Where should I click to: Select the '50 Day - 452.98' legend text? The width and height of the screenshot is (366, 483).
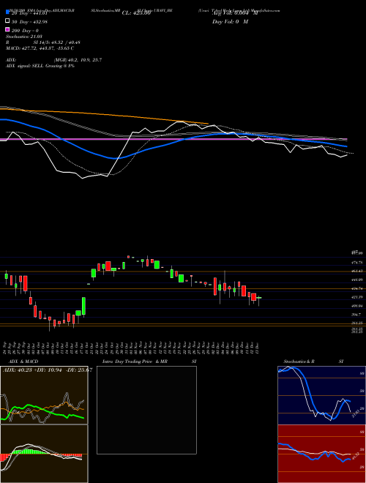tap(29, 22)
